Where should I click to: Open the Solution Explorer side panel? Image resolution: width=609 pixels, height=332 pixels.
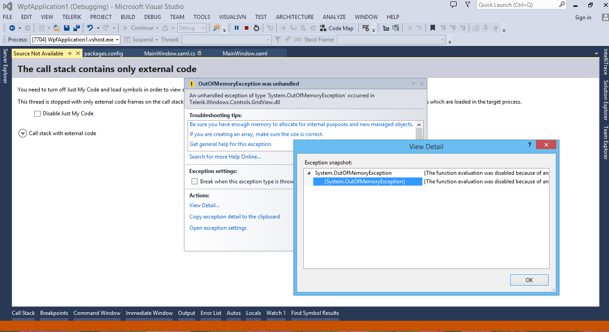pos(605,100)
